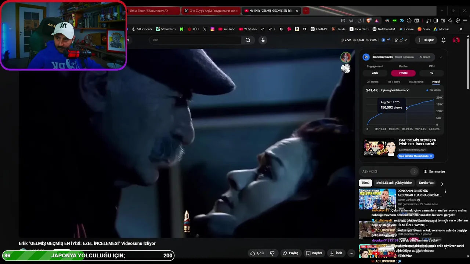Viewport: 470px width, 264px height.
Task: Select the 1st 28 days range
Action: [x=416, y=82]
